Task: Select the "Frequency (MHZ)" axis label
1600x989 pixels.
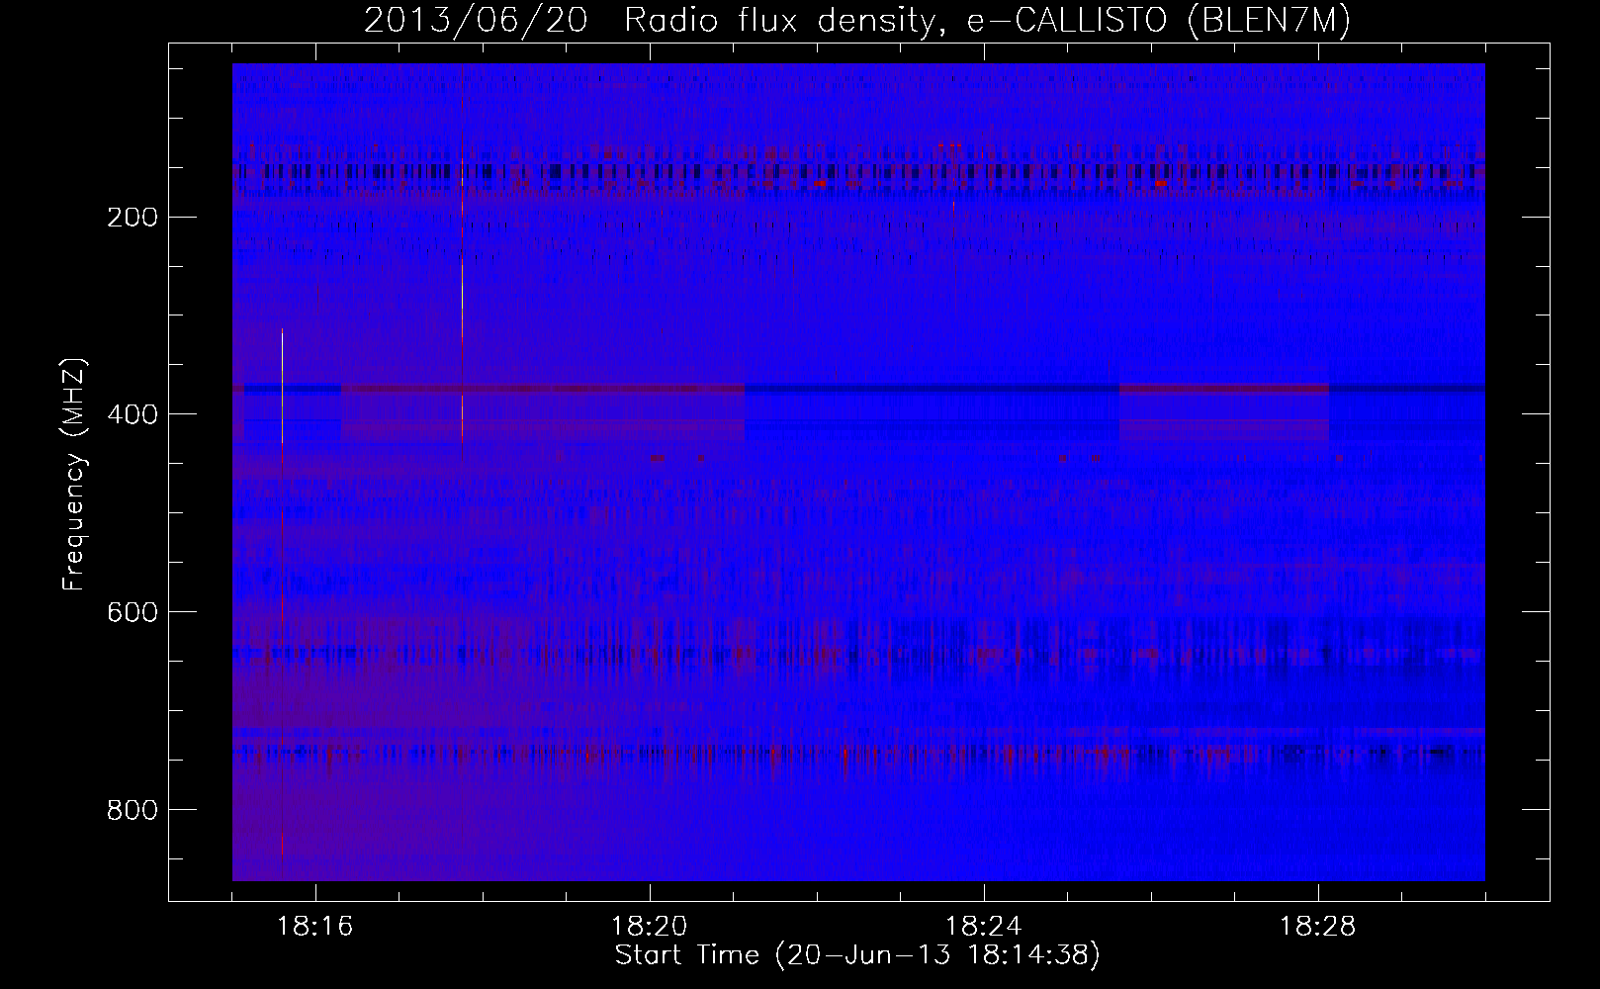Action: click(x=74, y=474)
